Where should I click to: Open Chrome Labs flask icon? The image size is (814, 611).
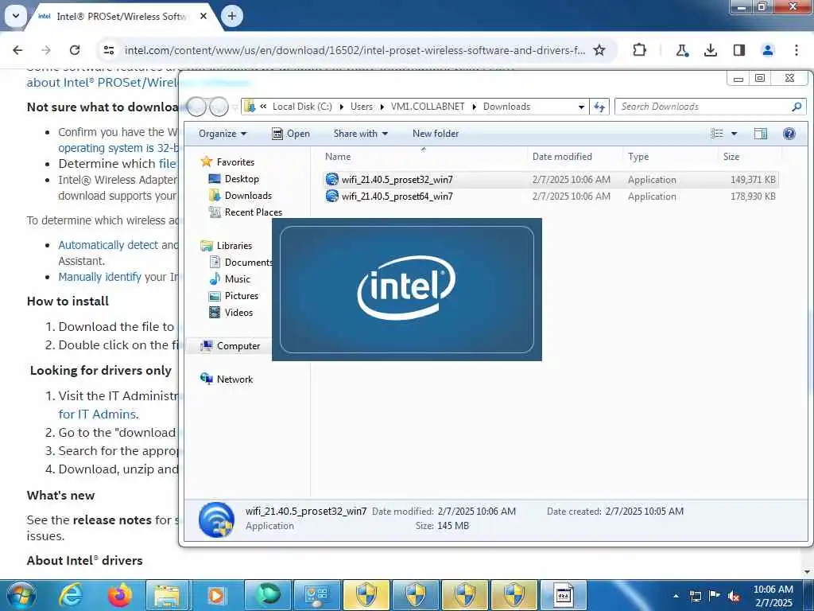[x=681, y=50]
